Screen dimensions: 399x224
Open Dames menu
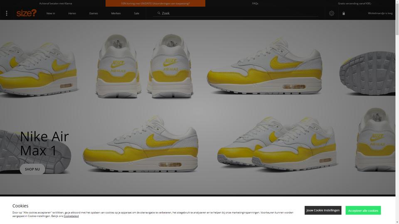click(94, 13)
